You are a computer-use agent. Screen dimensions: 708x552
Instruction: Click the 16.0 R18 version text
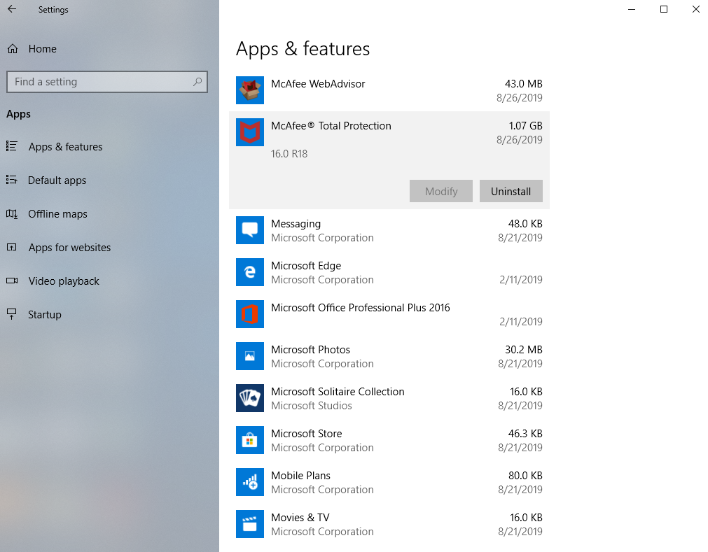[x=289, y=154]
